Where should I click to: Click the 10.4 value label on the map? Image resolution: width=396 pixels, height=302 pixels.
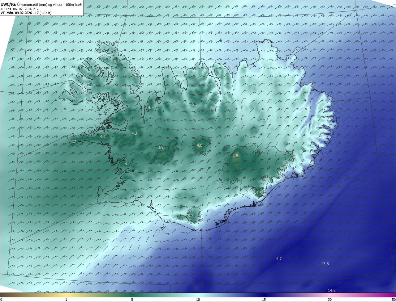[327, 18]
